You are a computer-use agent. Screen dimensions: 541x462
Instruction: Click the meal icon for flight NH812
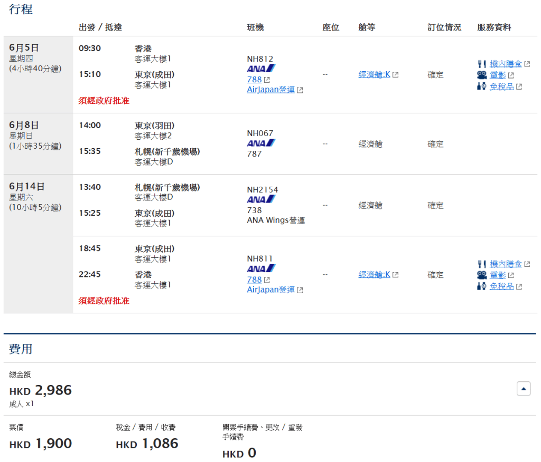pyautogui.click(x=481, y=64)
